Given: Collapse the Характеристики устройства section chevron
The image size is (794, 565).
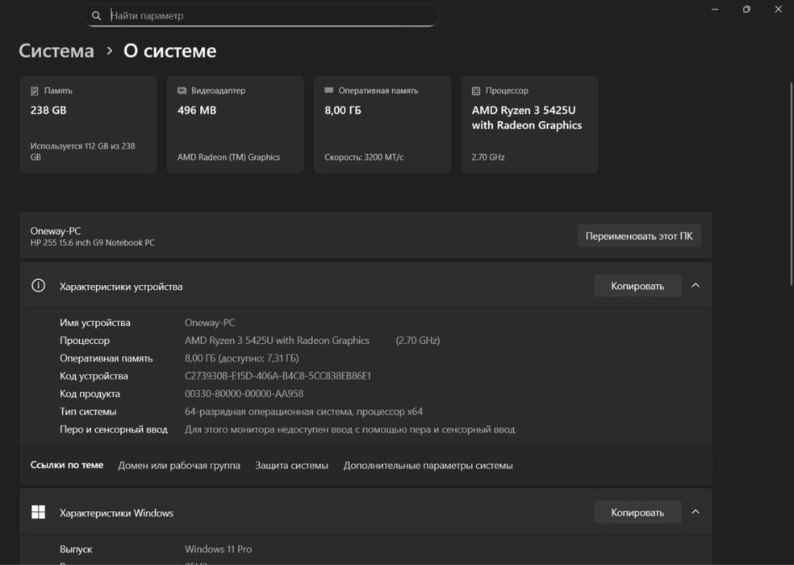Looking at the screenshot, I should [696, 286].
